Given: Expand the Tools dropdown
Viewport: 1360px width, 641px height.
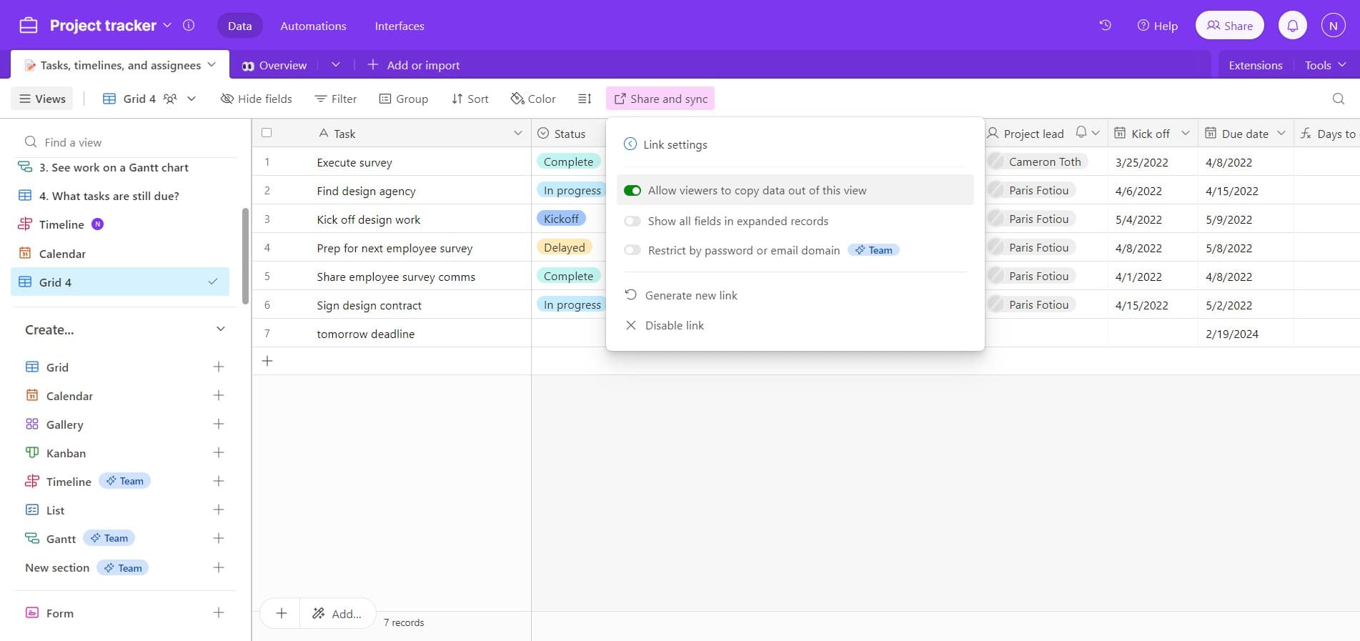Looking at the screenshot, I should pos(1324,65).
